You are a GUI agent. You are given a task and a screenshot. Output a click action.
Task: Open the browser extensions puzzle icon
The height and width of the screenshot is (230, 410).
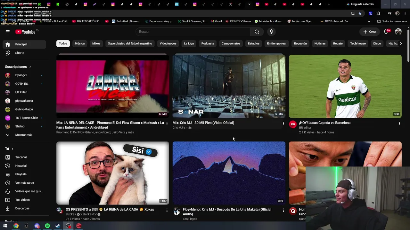(x=378, y=13)
